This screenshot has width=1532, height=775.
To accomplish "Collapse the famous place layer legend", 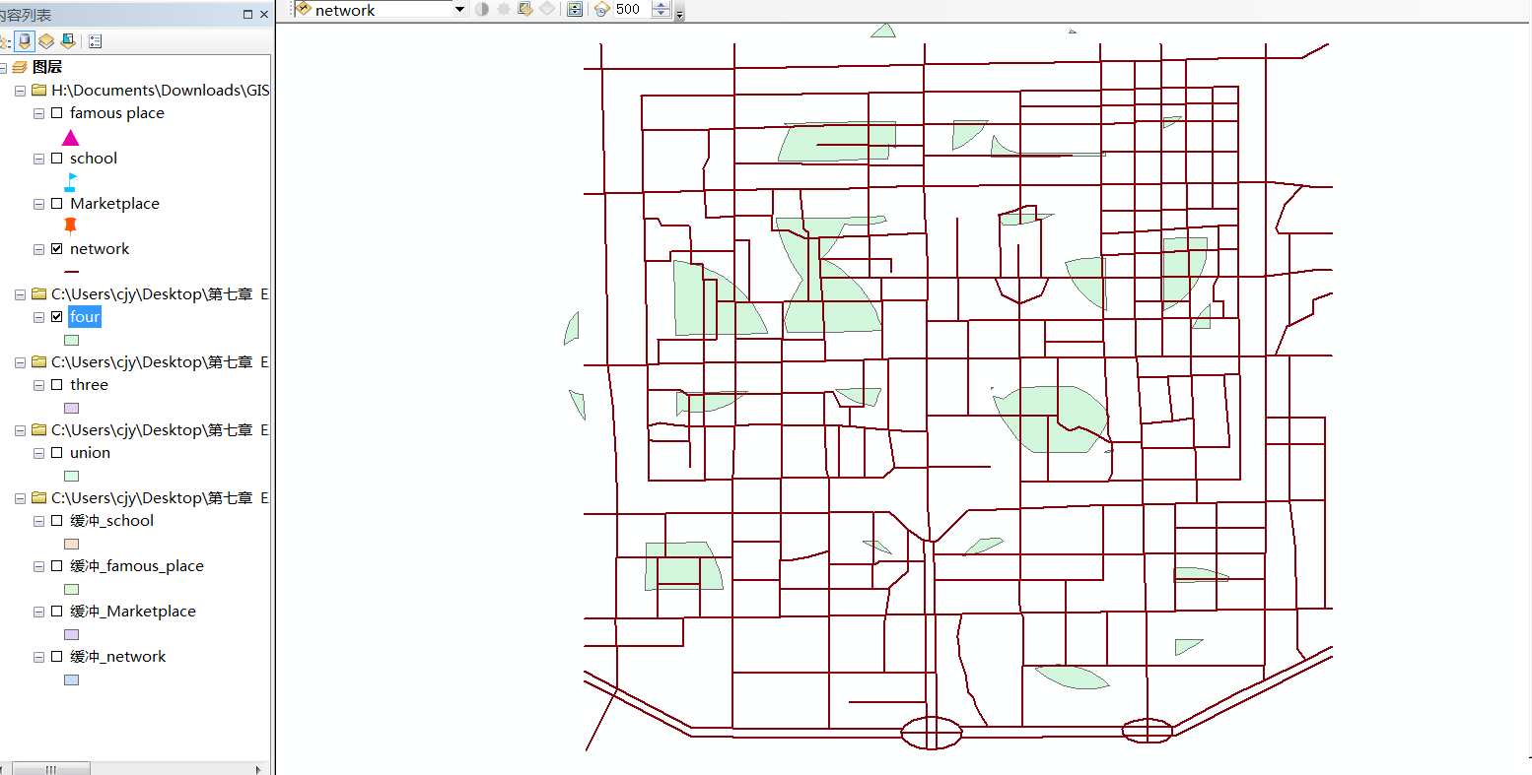I will tap(38, 113).
